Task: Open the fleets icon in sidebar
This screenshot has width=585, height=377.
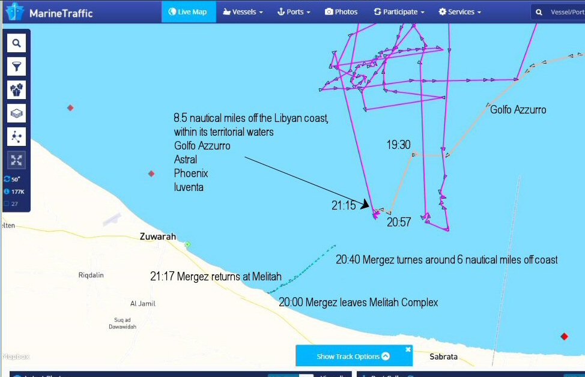Action: pyautogui.click(x=16, y=90)
